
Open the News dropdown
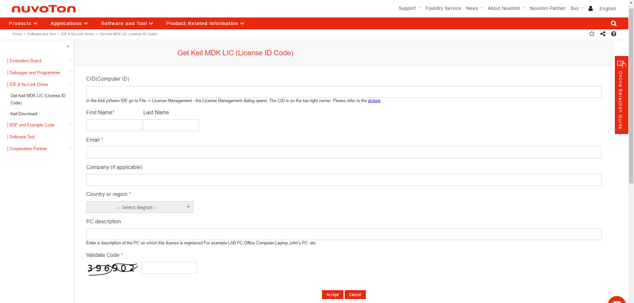[x=474, y=8]
